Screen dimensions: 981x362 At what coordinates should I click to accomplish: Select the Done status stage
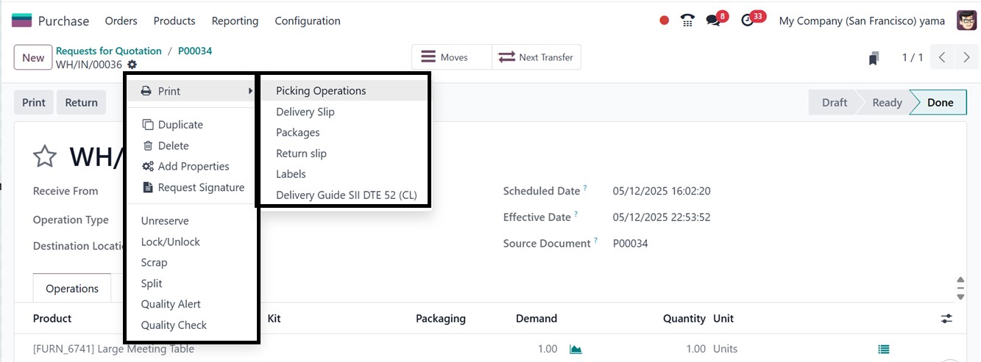[940, 103]
